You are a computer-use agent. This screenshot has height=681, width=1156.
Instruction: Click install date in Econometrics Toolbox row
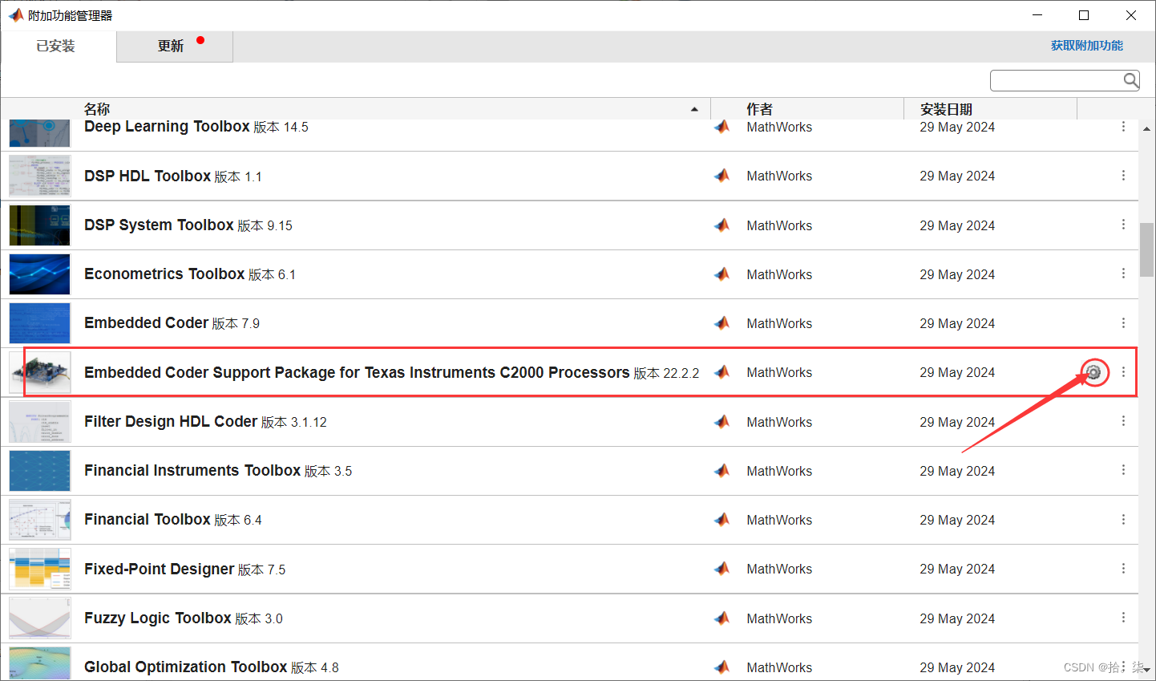point(957,274)
